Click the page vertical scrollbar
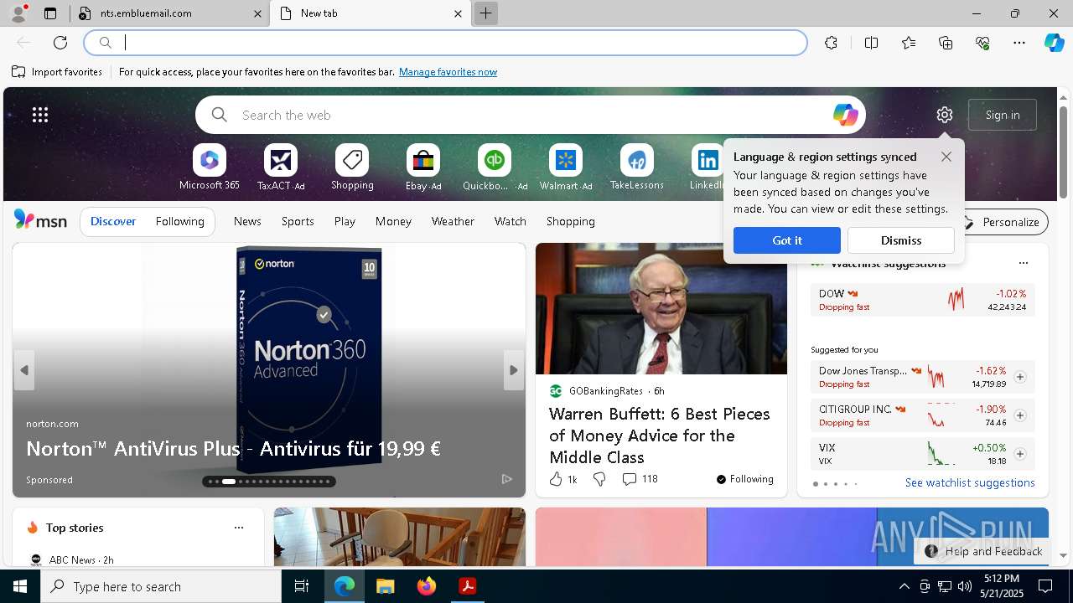Screen dimensions: 1073x603 pos(1063,151)
